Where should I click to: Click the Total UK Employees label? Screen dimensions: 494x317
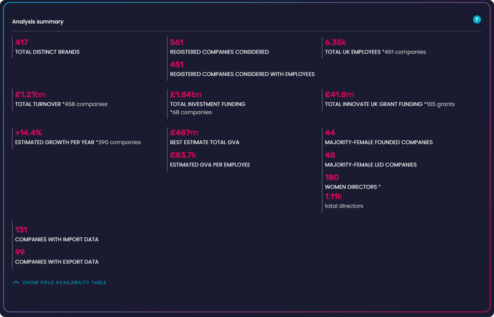(353, 52)
